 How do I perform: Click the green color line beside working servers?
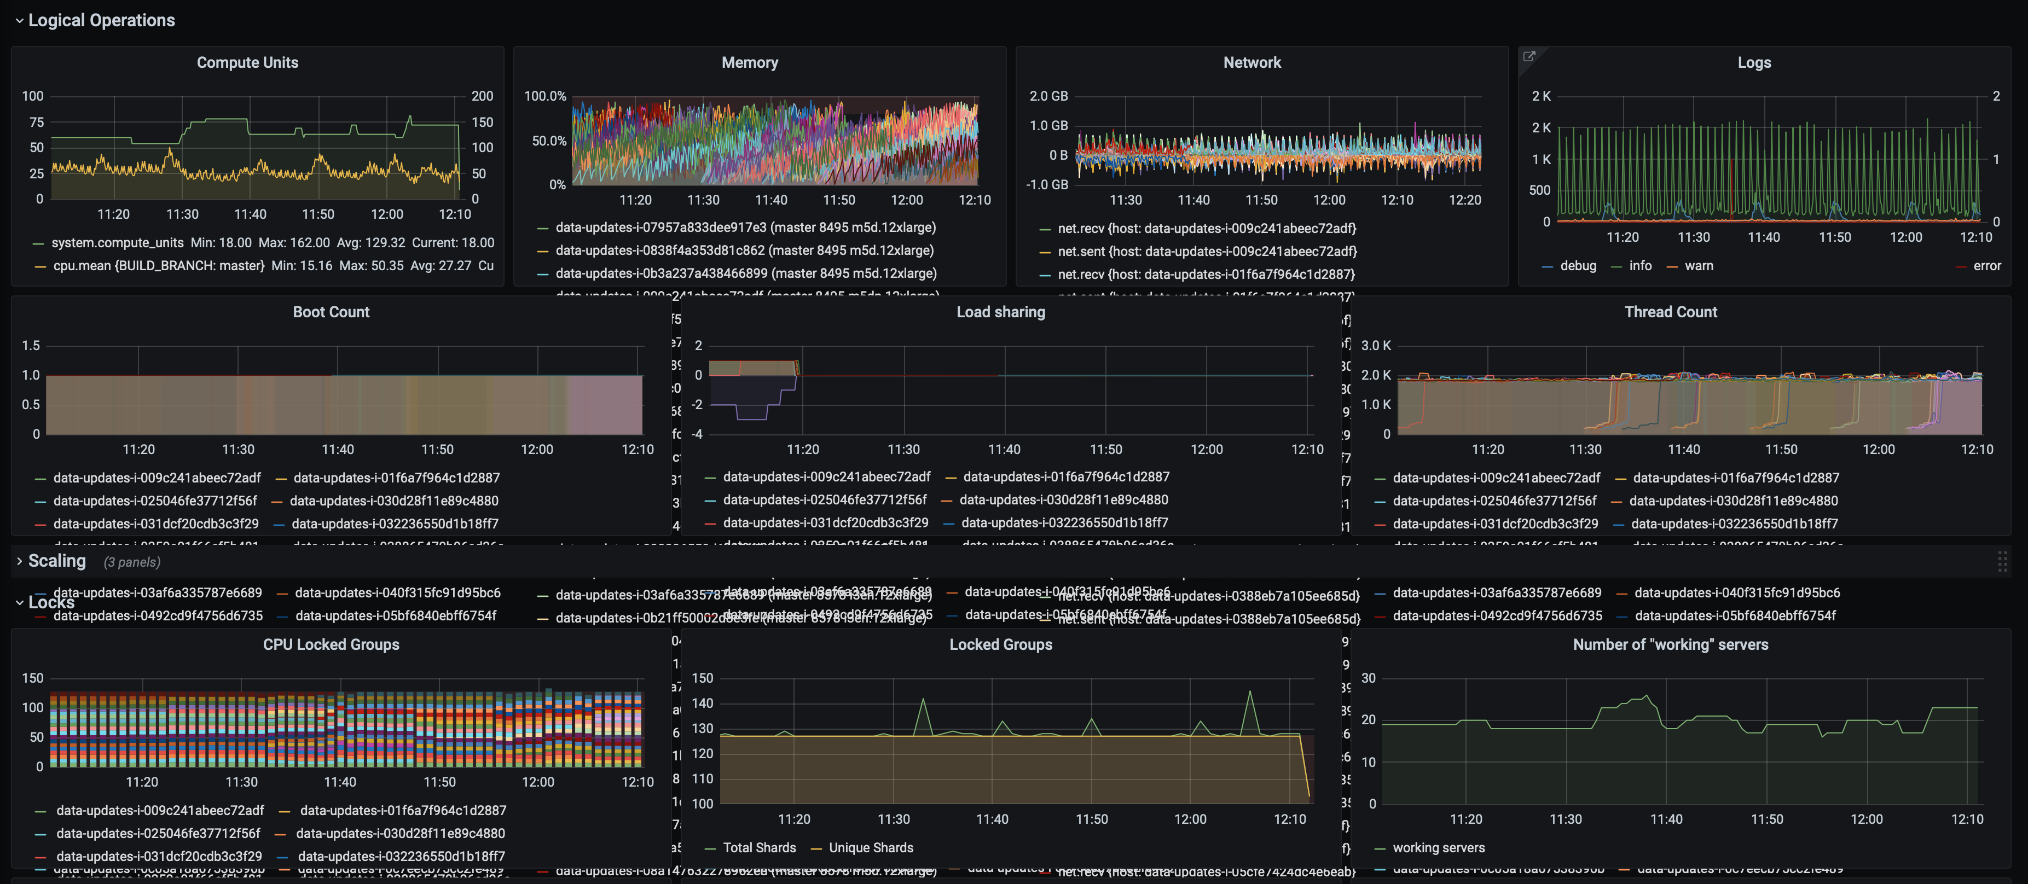pos(1380,848)
